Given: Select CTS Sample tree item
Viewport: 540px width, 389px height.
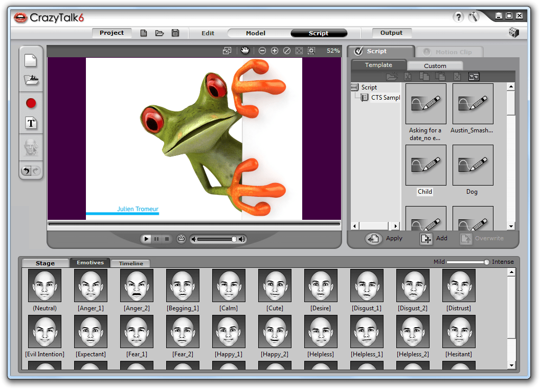Looking at the screenshot, I should (x=386, y=98).
